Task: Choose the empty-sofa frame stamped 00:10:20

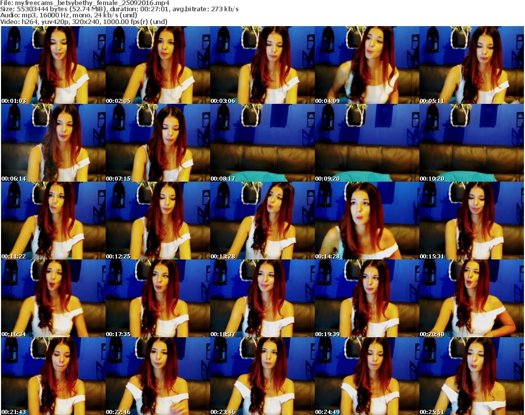Action: click(x=472, y=143)
